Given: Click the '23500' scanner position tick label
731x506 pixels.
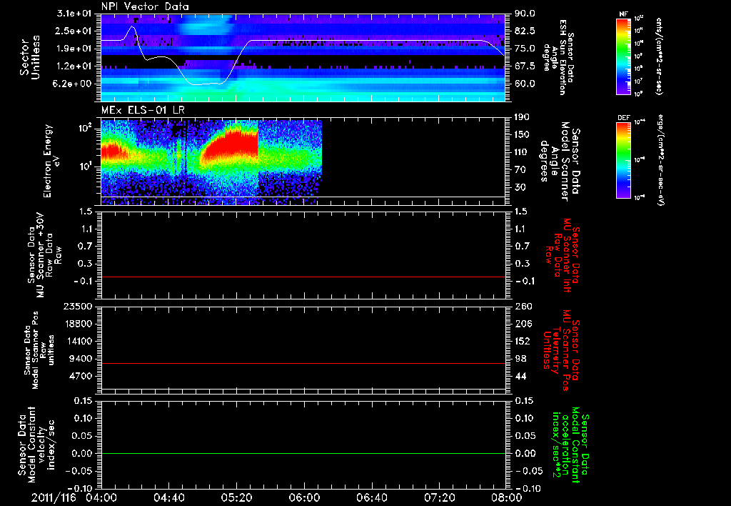Looking at the screenshot, I should [77, 306].
